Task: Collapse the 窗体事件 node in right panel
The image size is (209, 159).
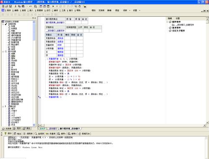Action: point(167,22)
